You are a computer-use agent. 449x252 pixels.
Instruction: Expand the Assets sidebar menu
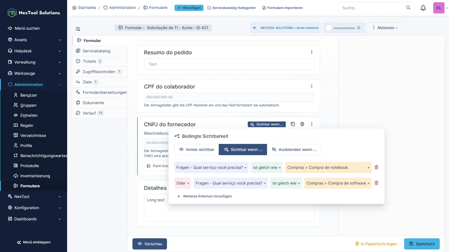34,40
